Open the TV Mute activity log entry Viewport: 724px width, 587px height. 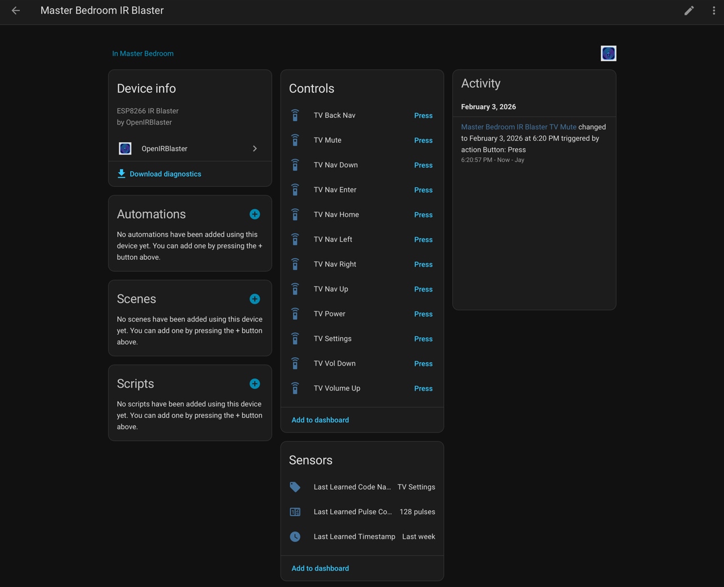pyautogui.click(x=518, y=127)
